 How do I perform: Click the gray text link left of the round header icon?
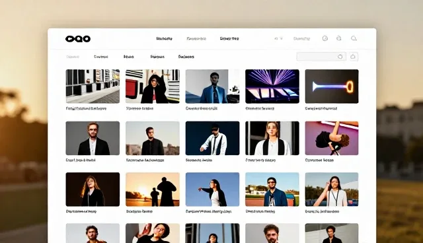pos(301,38)
